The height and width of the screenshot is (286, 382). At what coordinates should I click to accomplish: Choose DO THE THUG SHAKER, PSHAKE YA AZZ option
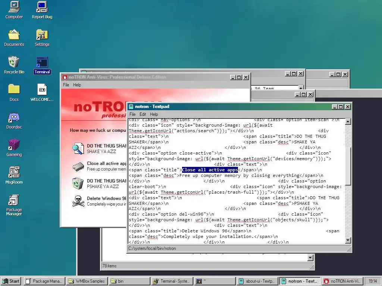point(99,184)
